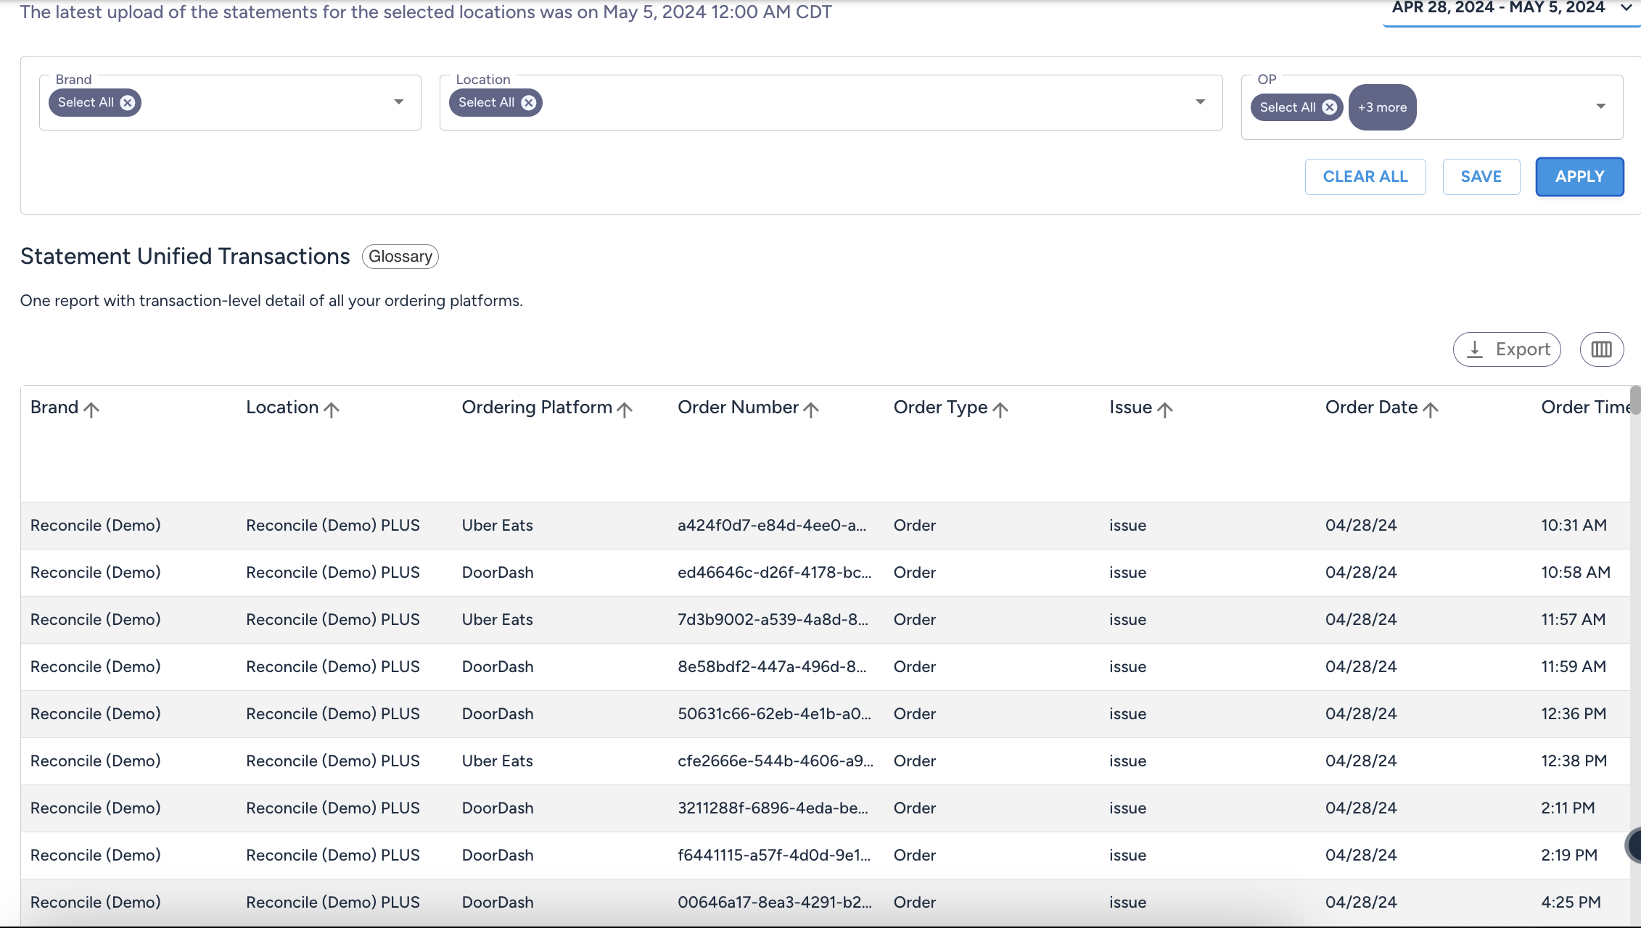This screenshot has width=1641, height=928.
Task: Click the APR 28, 2024 - MAY 5, 2024 range
Action: tap(1498, 8)
